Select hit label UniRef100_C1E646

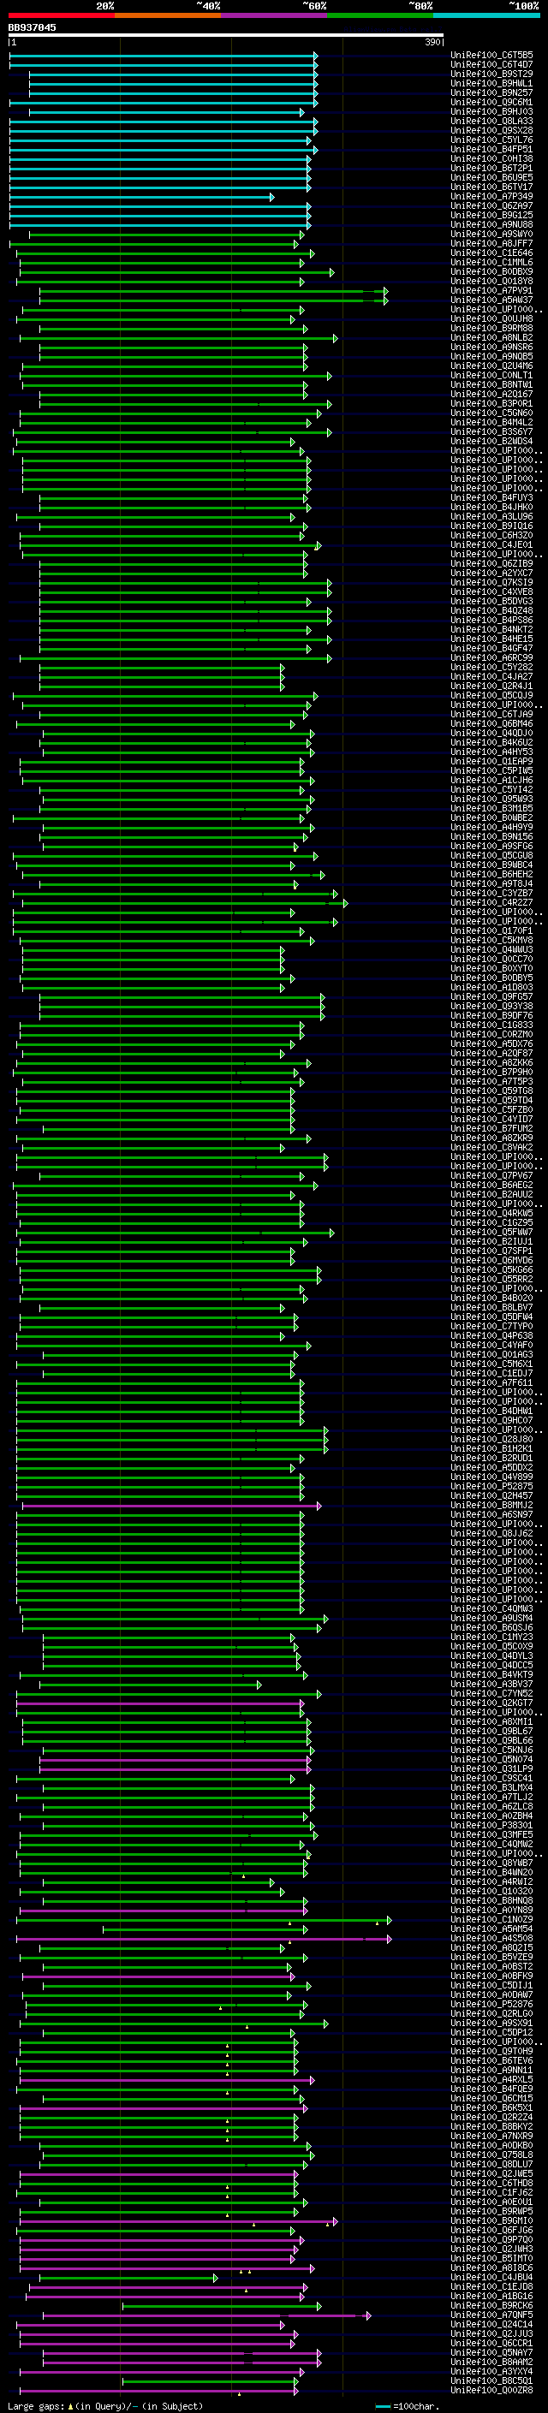tap(491, 253)
